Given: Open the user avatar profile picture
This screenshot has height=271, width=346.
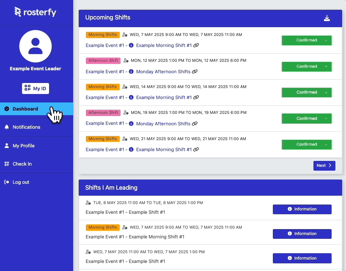Looking at the screenshot, I should [x=36, y=46].
